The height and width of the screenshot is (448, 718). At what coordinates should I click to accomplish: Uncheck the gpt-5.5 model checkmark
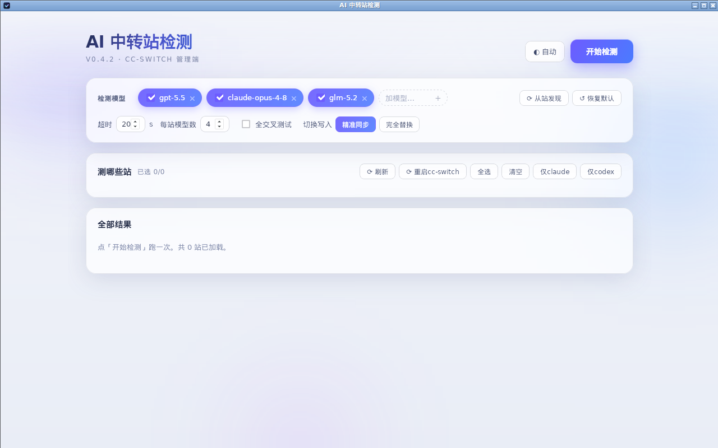151,97
